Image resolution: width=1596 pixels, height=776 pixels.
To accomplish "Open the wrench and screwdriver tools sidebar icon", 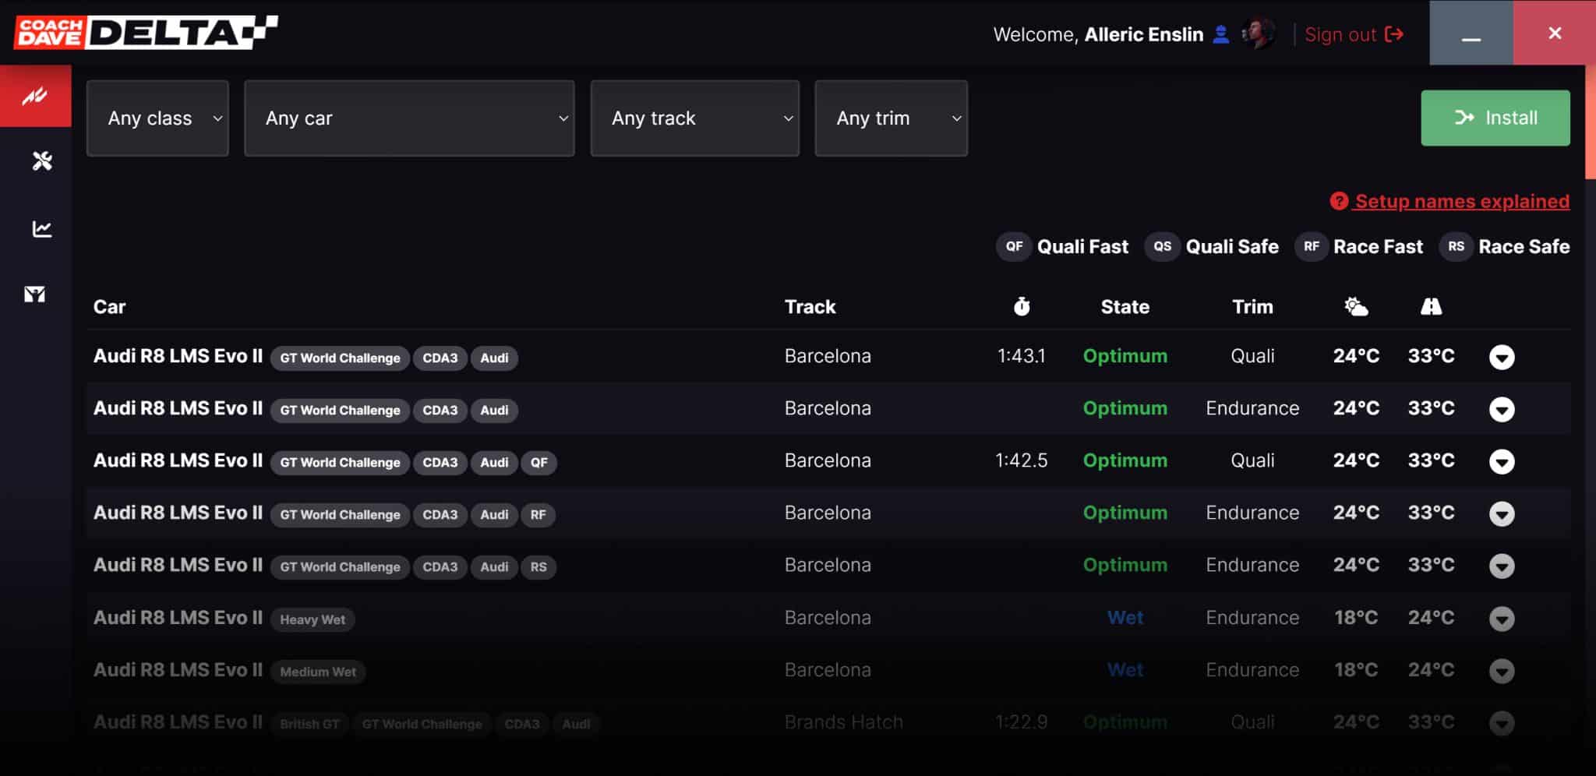I will point(41,161).
